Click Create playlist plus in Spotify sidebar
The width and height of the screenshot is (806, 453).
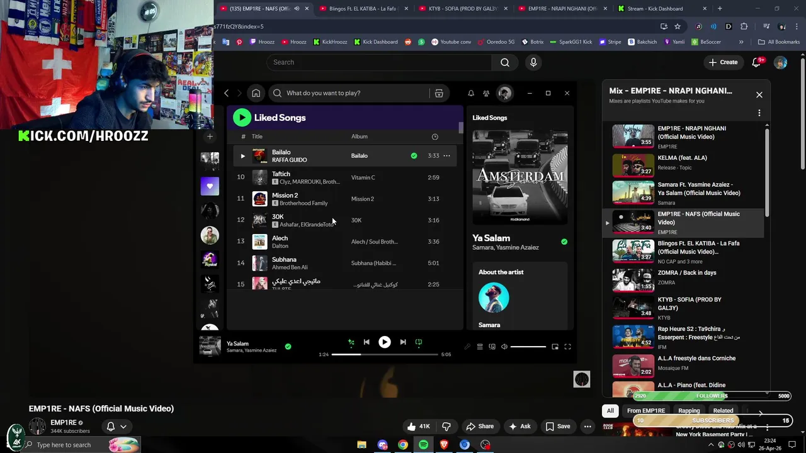click(210, 137)
